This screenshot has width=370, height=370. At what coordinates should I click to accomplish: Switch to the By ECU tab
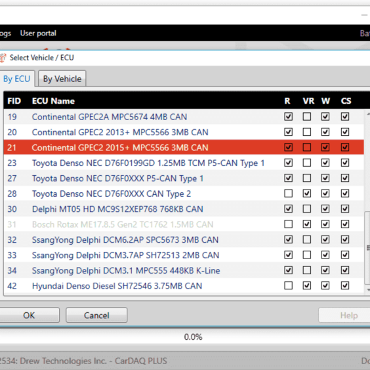click(16, 79)
